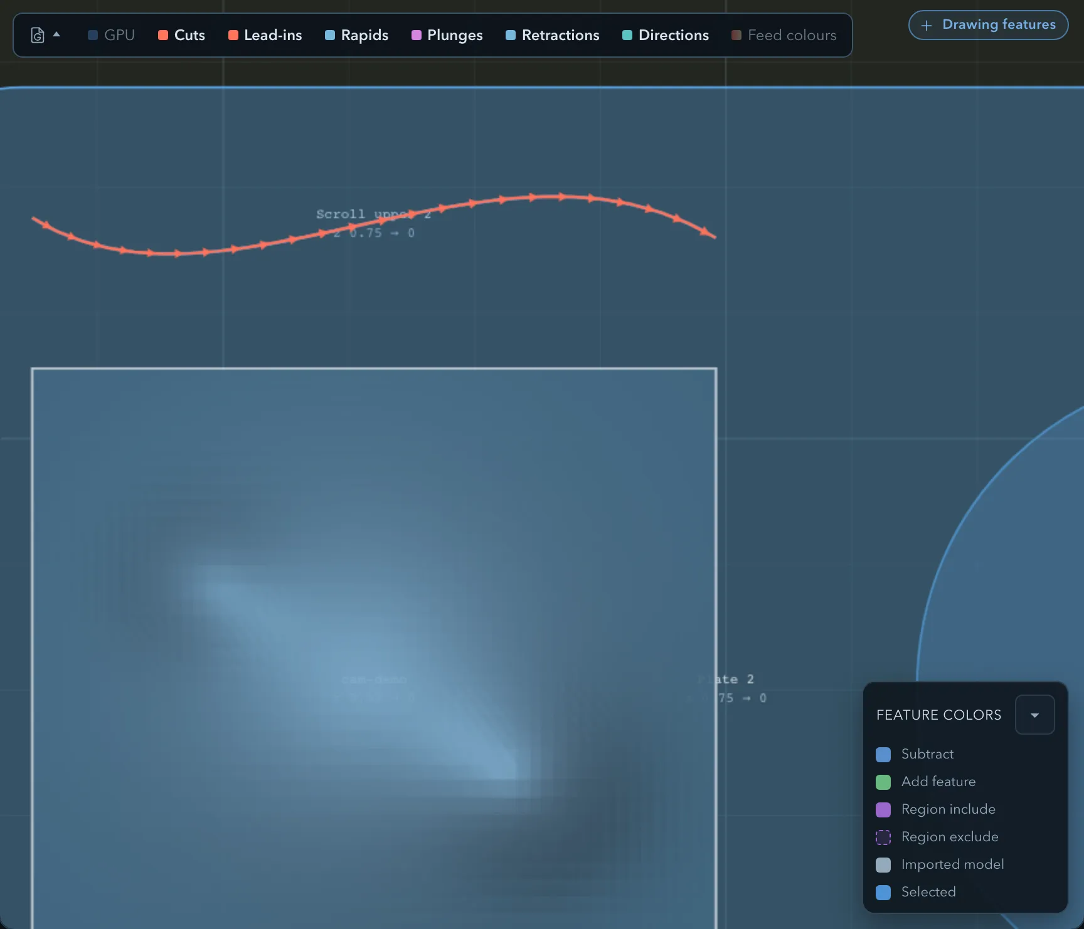Enable Feed colours mode
Screen dimensions: 1084x929
(x=784, y=35)
